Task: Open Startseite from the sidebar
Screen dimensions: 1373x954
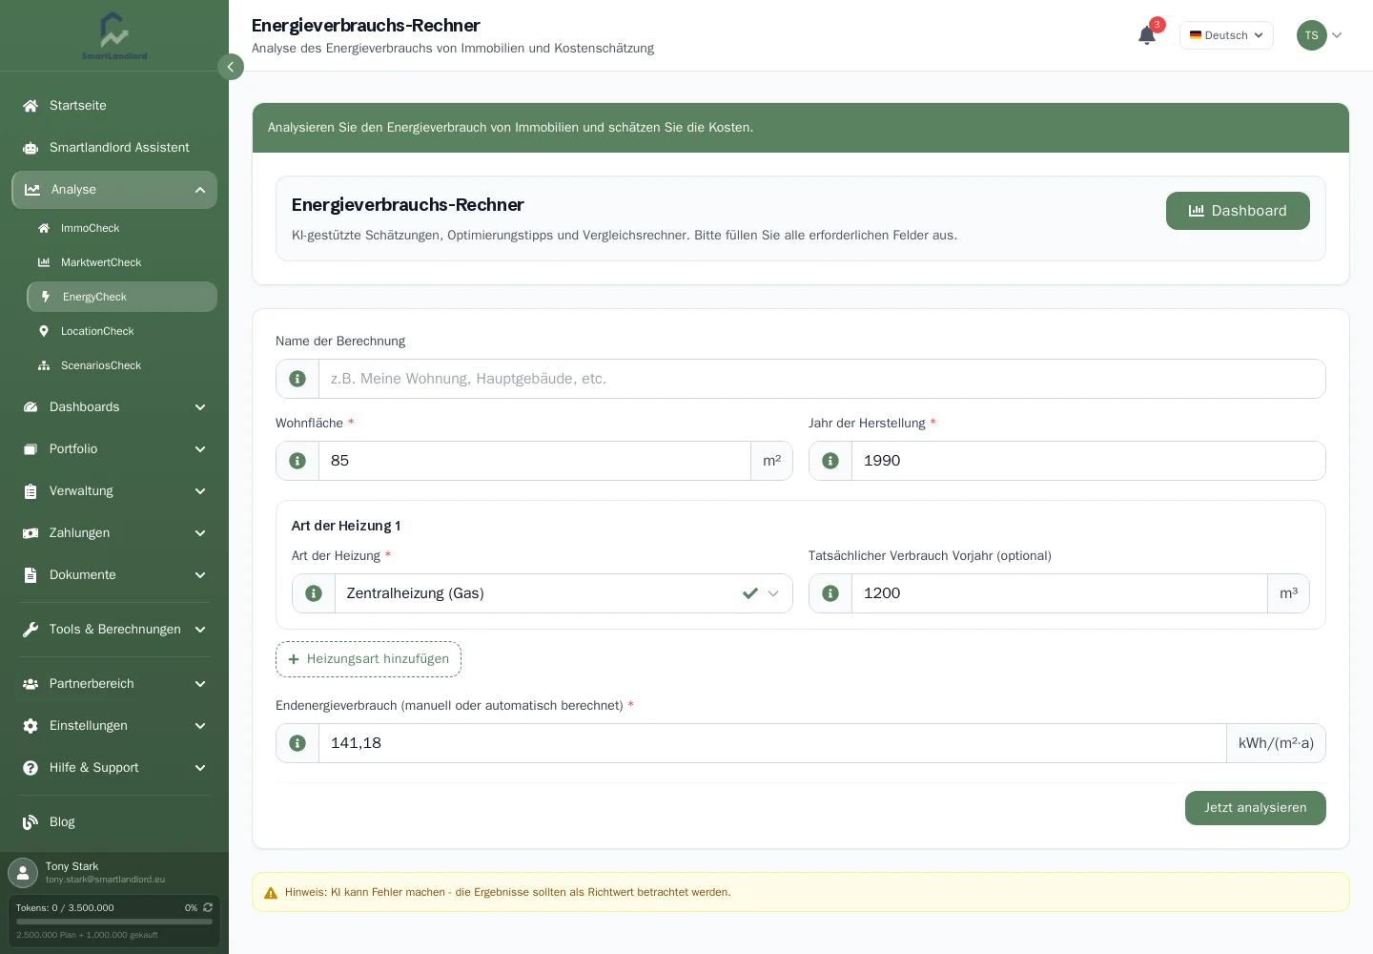Action: tap(114, 106)
